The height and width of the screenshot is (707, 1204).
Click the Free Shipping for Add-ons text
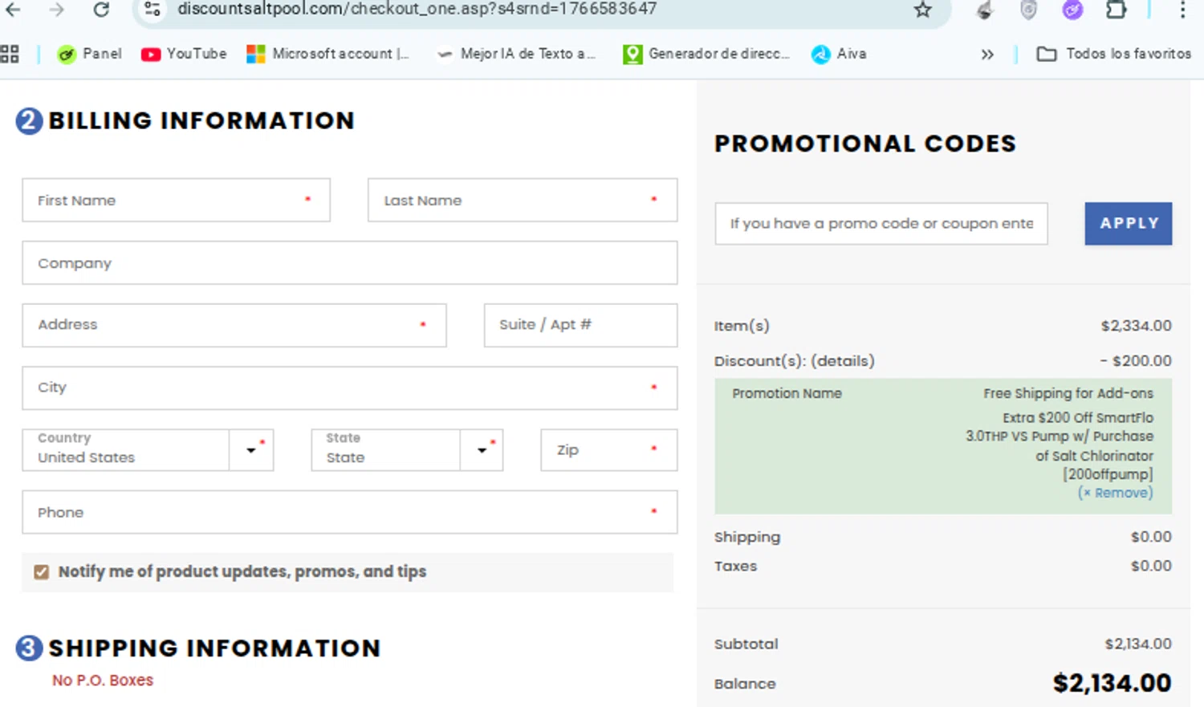[x=1068, y=393]
